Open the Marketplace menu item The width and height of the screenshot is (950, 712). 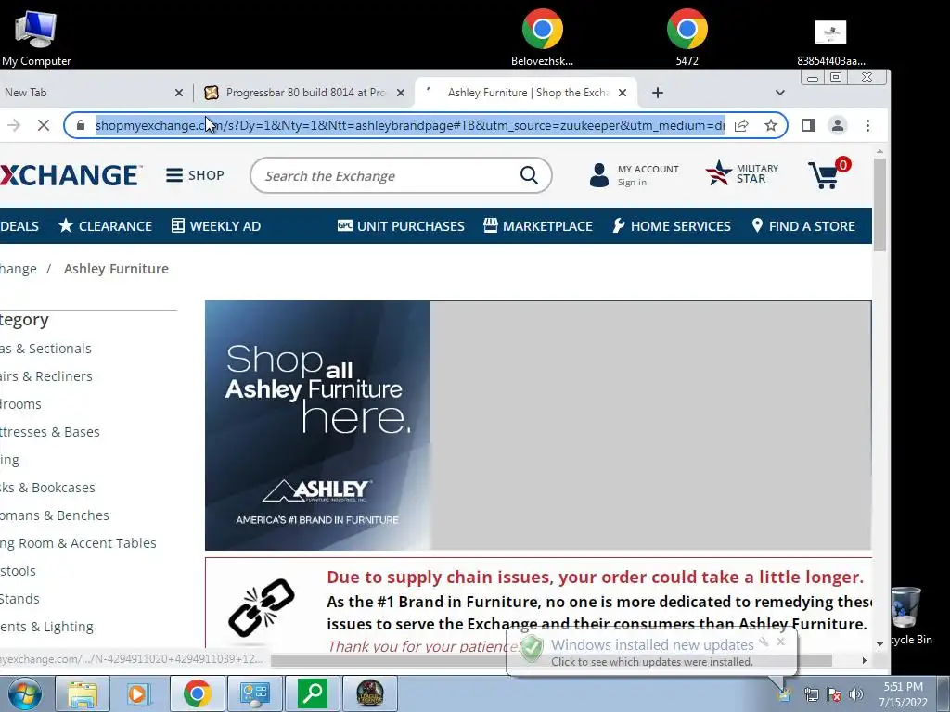click(538, 226)
